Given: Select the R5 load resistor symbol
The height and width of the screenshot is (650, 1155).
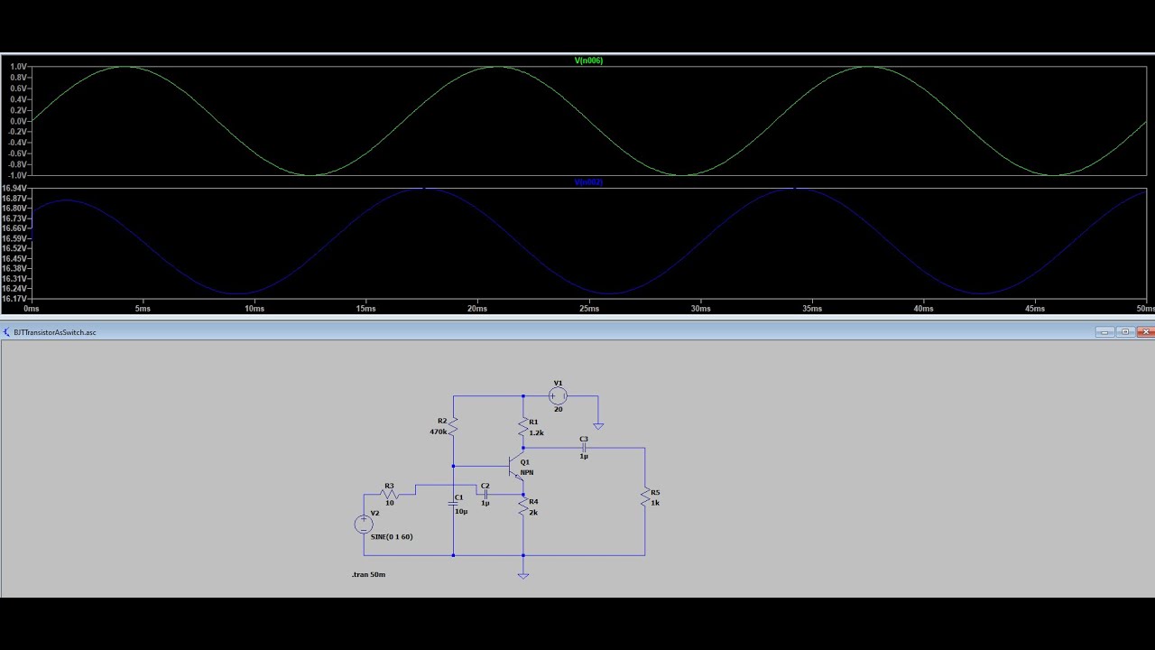Looking at the screenshot, I should (x=645, y=497).
